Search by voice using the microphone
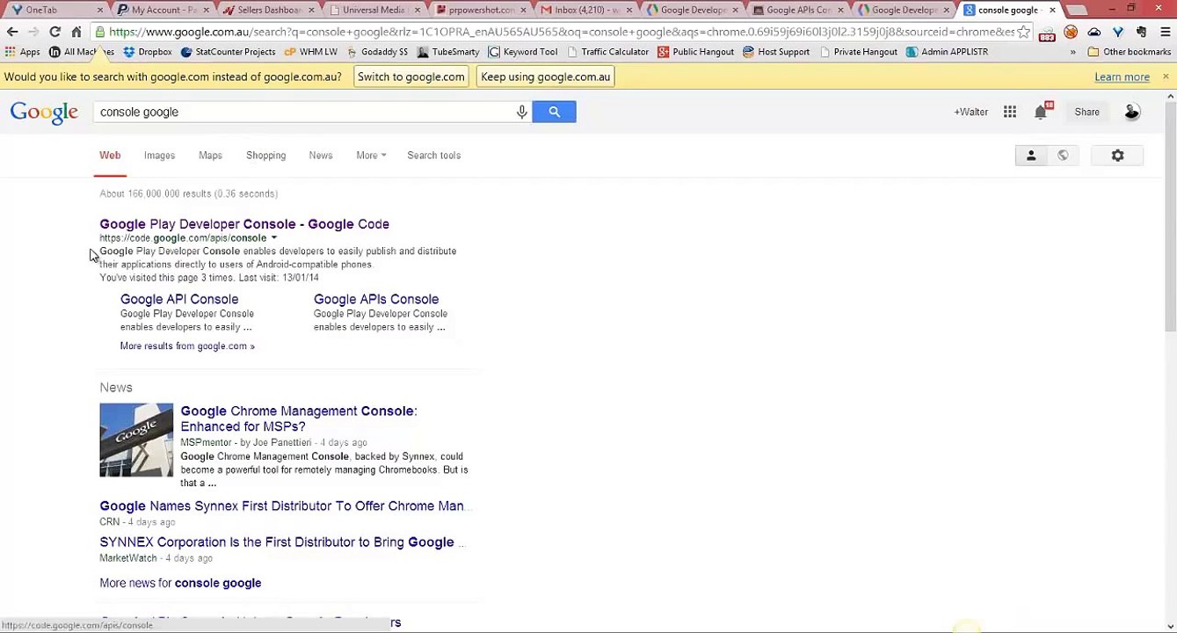The height and width of the screenshot is (633, 1177). click(x=521, y=112)
